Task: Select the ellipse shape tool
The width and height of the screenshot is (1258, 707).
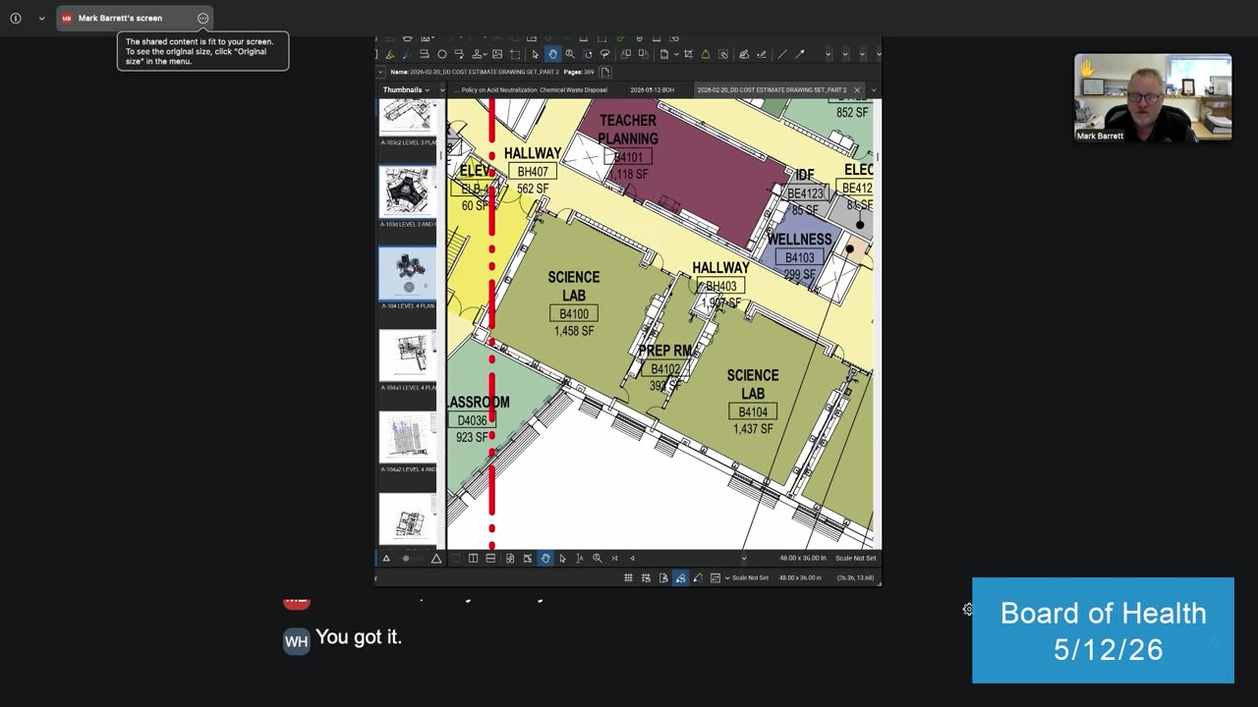Action: [442, 54]
